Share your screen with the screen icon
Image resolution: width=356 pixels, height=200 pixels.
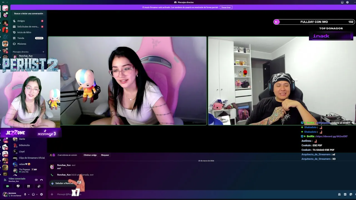(18, 186)
